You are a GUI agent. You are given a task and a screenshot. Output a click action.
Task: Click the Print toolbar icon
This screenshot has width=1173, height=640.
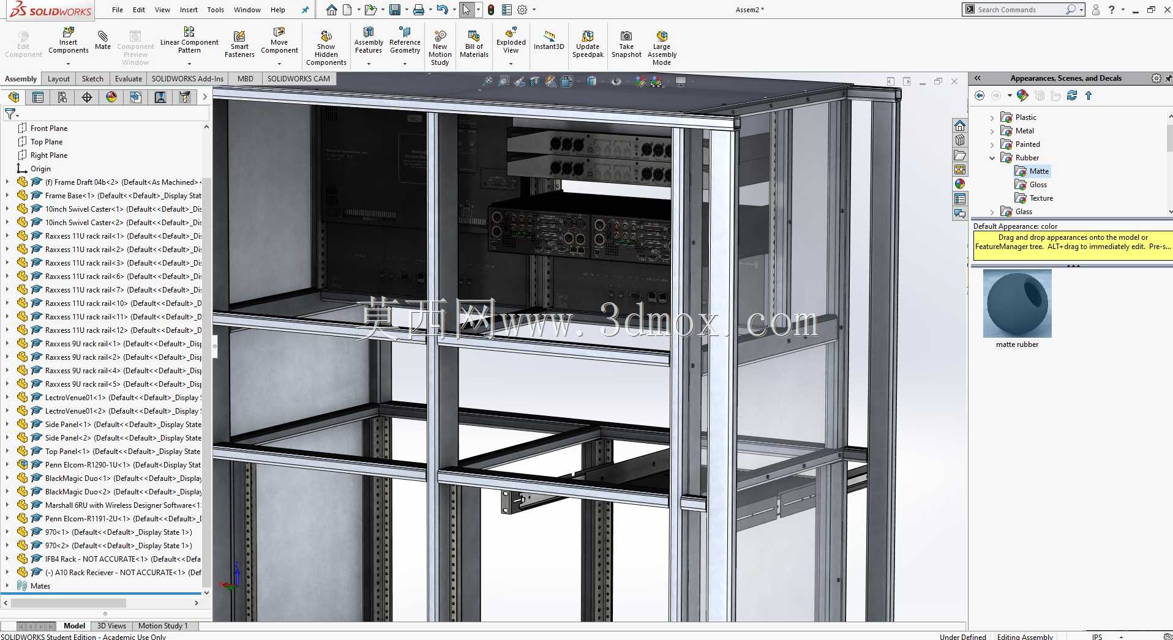419,10
